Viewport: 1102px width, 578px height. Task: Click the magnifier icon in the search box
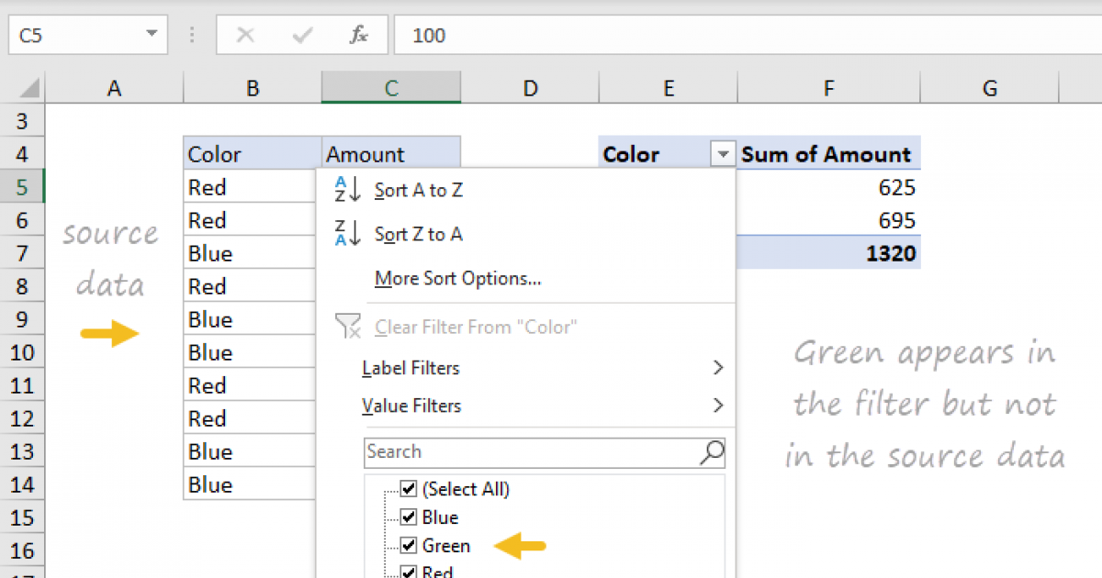tap(713, 452)
